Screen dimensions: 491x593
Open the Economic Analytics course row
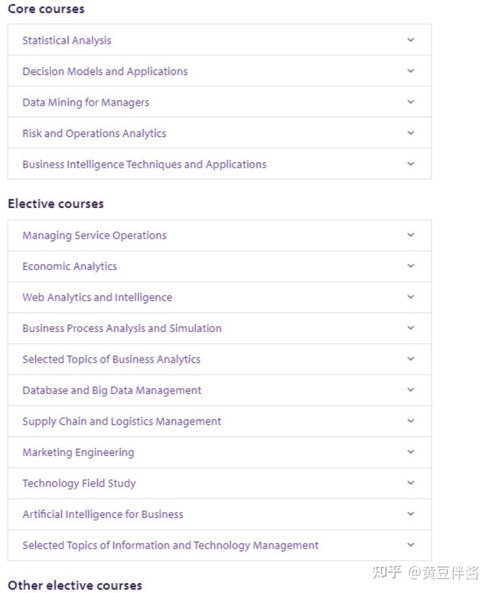pos(70,266)
